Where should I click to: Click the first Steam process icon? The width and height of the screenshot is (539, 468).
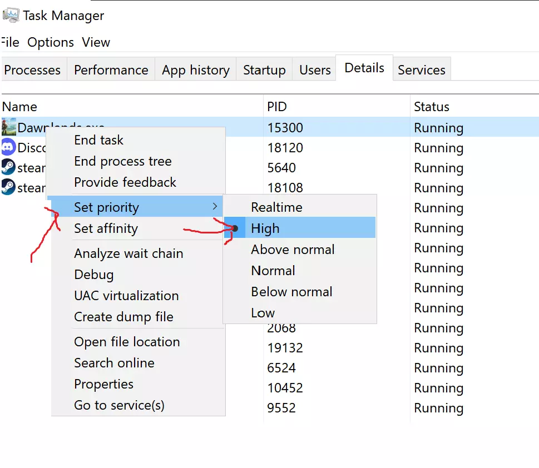8,167
